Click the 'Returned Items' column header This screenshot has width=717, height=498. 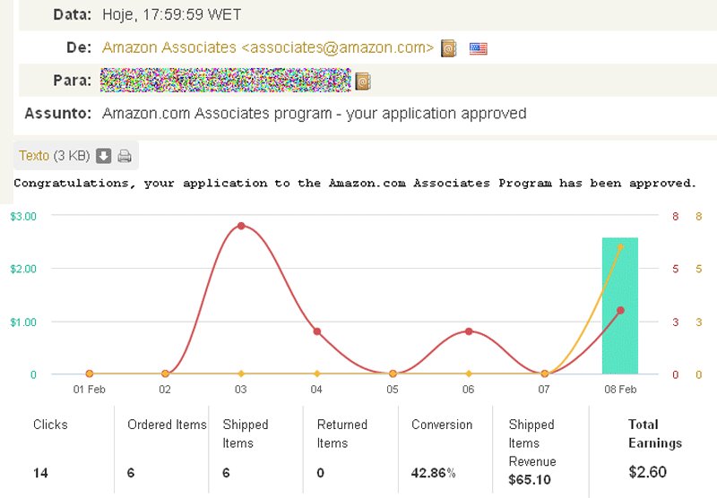tap(342, 434)
